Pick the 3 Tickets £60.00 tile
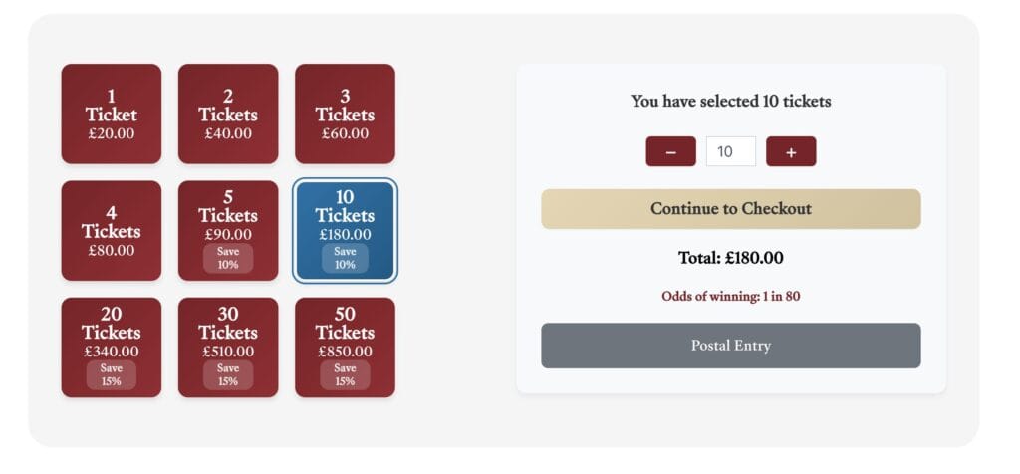The height and width of the screenshot is (474, 1020). coord(345,114)
